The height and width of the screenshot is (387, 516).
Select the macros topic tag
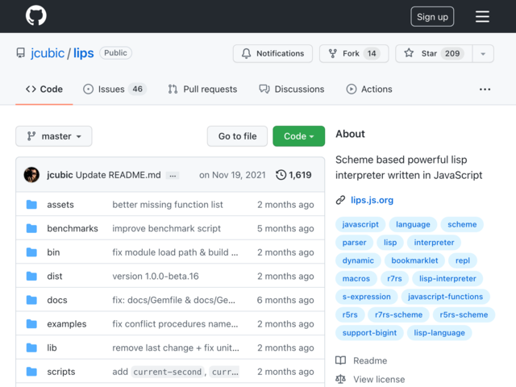point(356,279)
